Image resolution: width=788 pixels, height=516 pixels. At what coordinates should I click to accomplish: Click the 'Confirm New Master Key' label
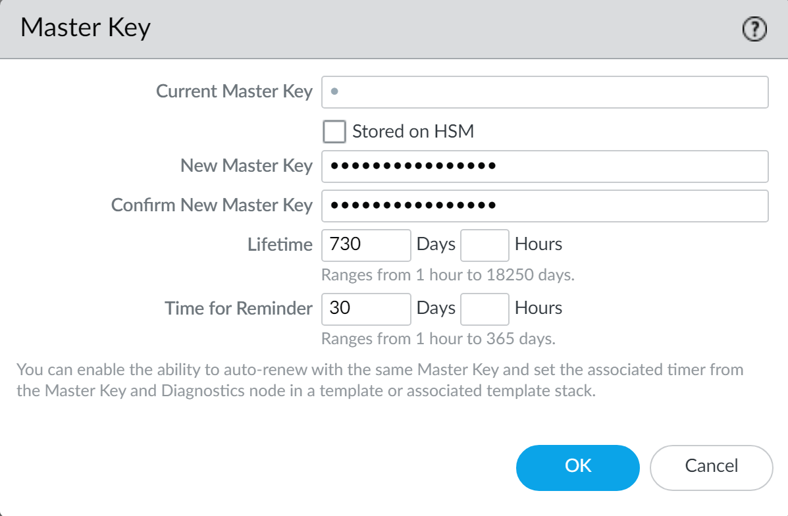click(211, 205)
